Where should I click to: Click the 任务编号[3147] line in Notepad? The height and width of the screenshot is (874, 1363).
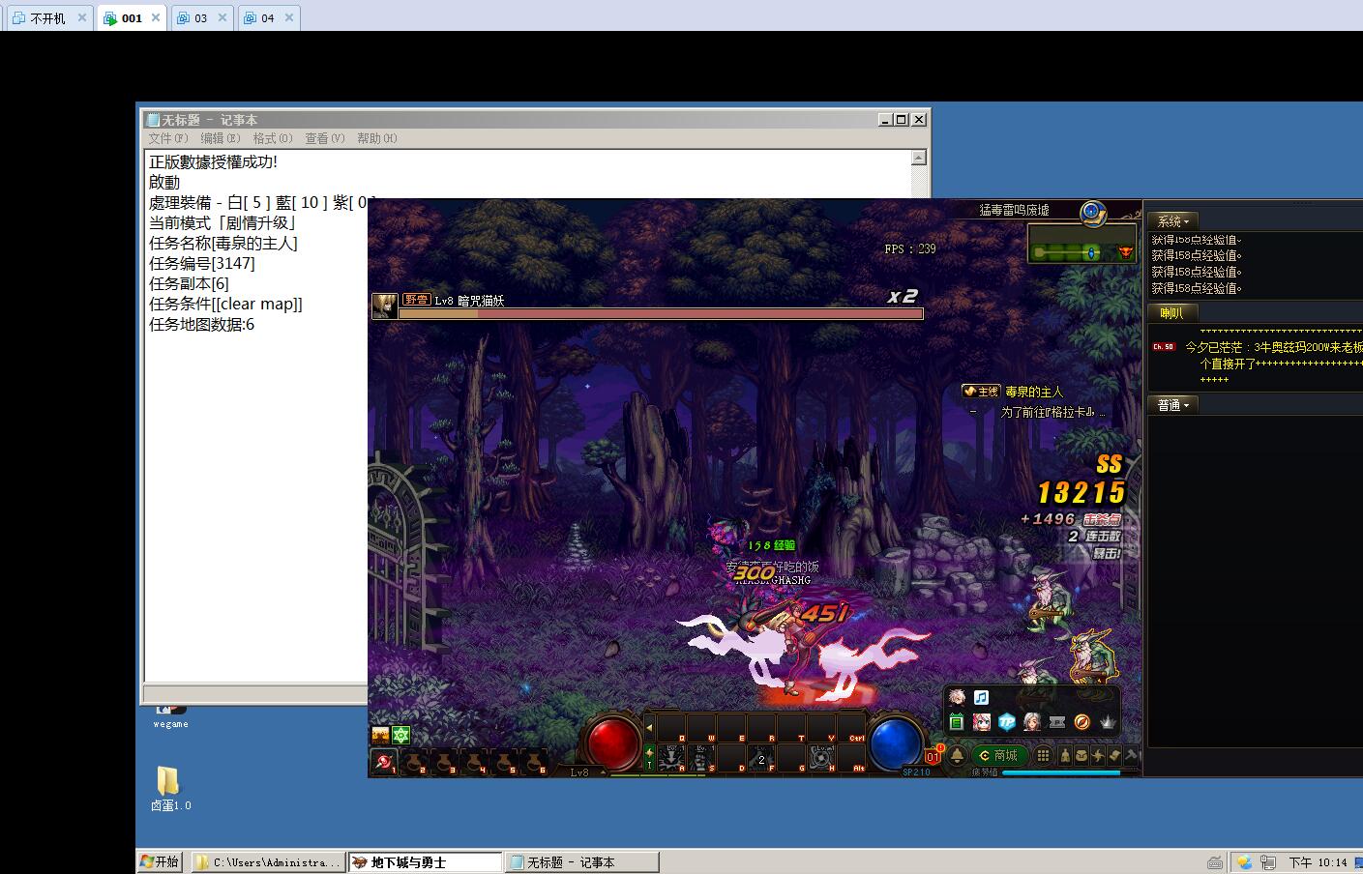click(x=202, y=263)
